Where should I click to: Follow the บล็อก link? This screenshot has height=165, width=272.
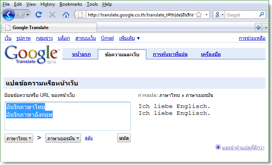click(64, 38)
